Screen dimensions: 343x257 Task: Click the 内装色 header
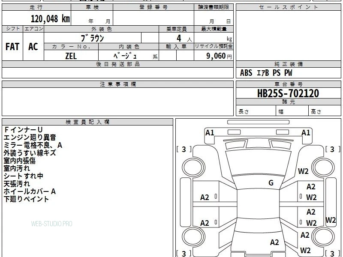click(129, 47)
